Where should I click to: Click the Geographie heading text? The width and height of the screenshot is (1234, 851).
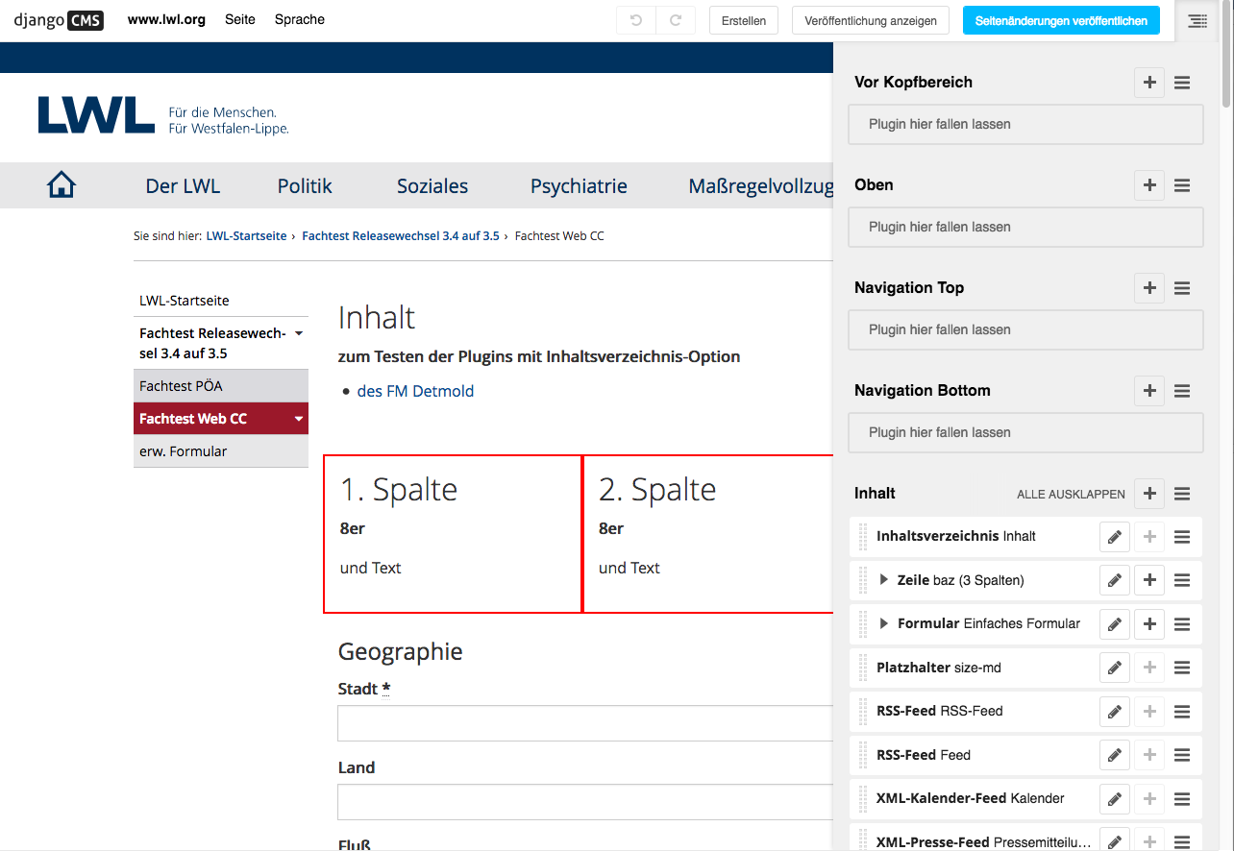(x=401, y=652)
